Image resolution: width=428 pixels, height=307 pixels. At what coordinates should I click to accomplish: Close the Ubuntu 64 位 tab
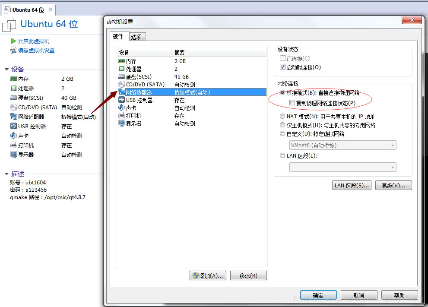(x=51, y=9)
